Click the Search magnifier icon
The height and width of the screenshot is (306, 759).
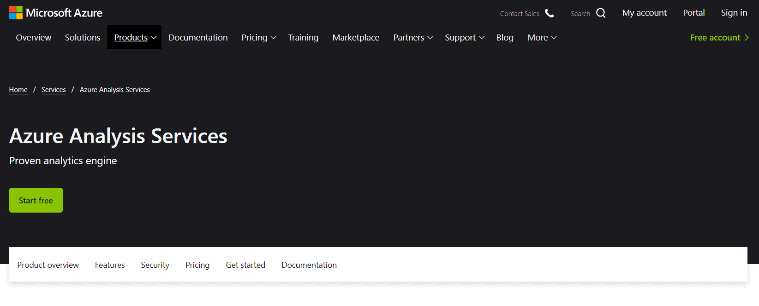[601, 13]
